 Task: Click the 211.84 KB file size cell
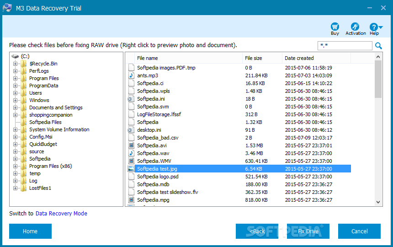[256, 75]
